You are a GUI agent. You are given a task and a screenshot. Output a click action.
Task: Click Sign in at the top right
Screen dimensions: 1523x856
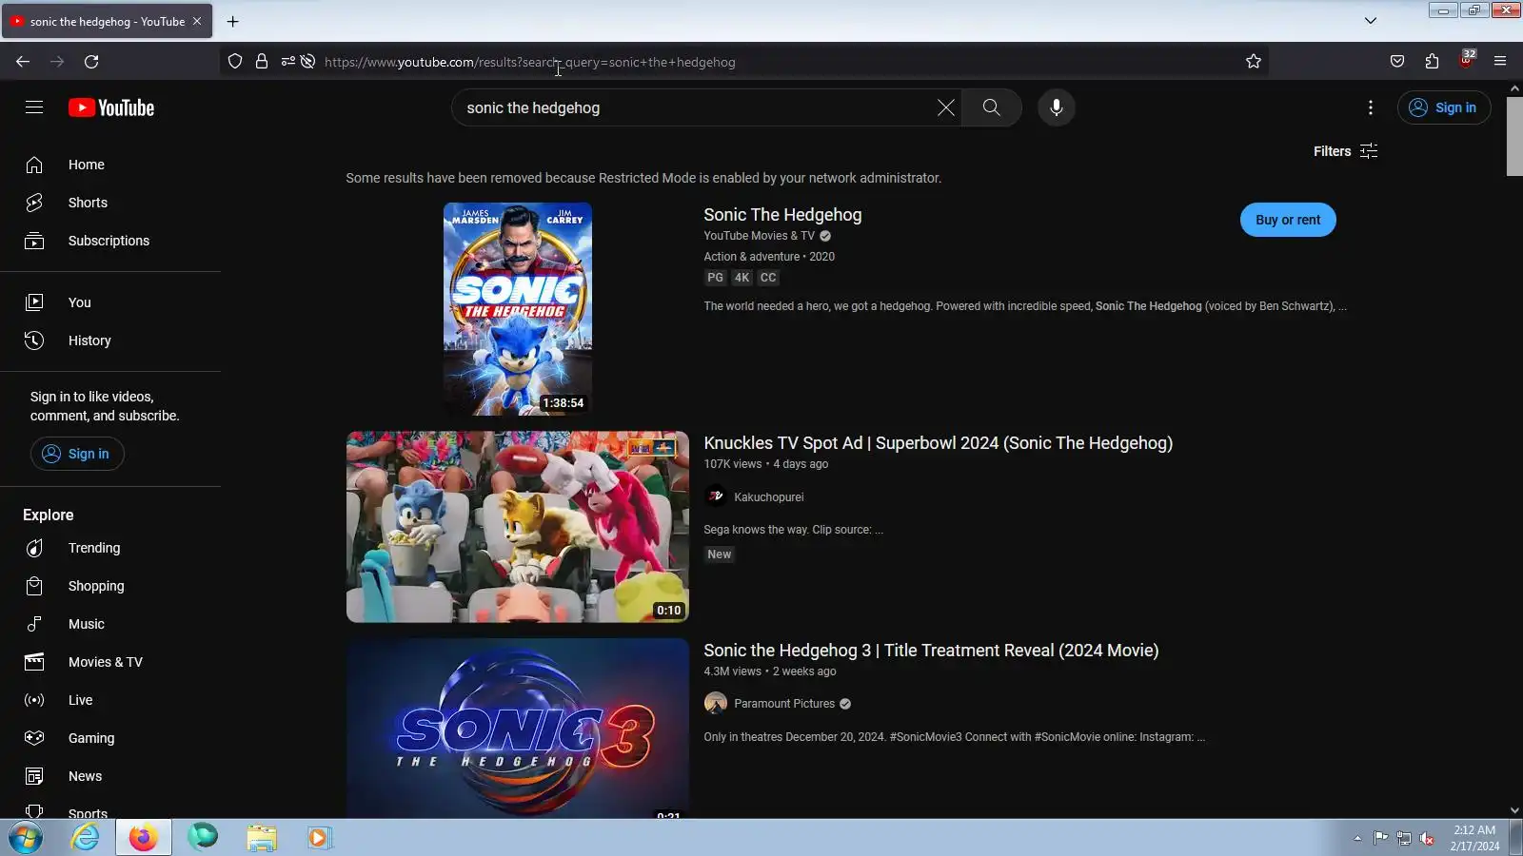tap(1444, 107)
